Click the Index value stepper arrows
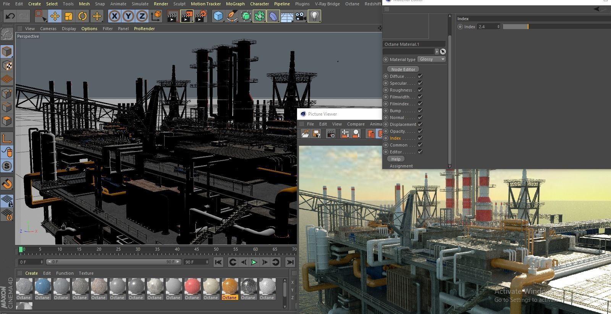Image resolution: width=611 pixels, height=314 pixels. (498, 27)
